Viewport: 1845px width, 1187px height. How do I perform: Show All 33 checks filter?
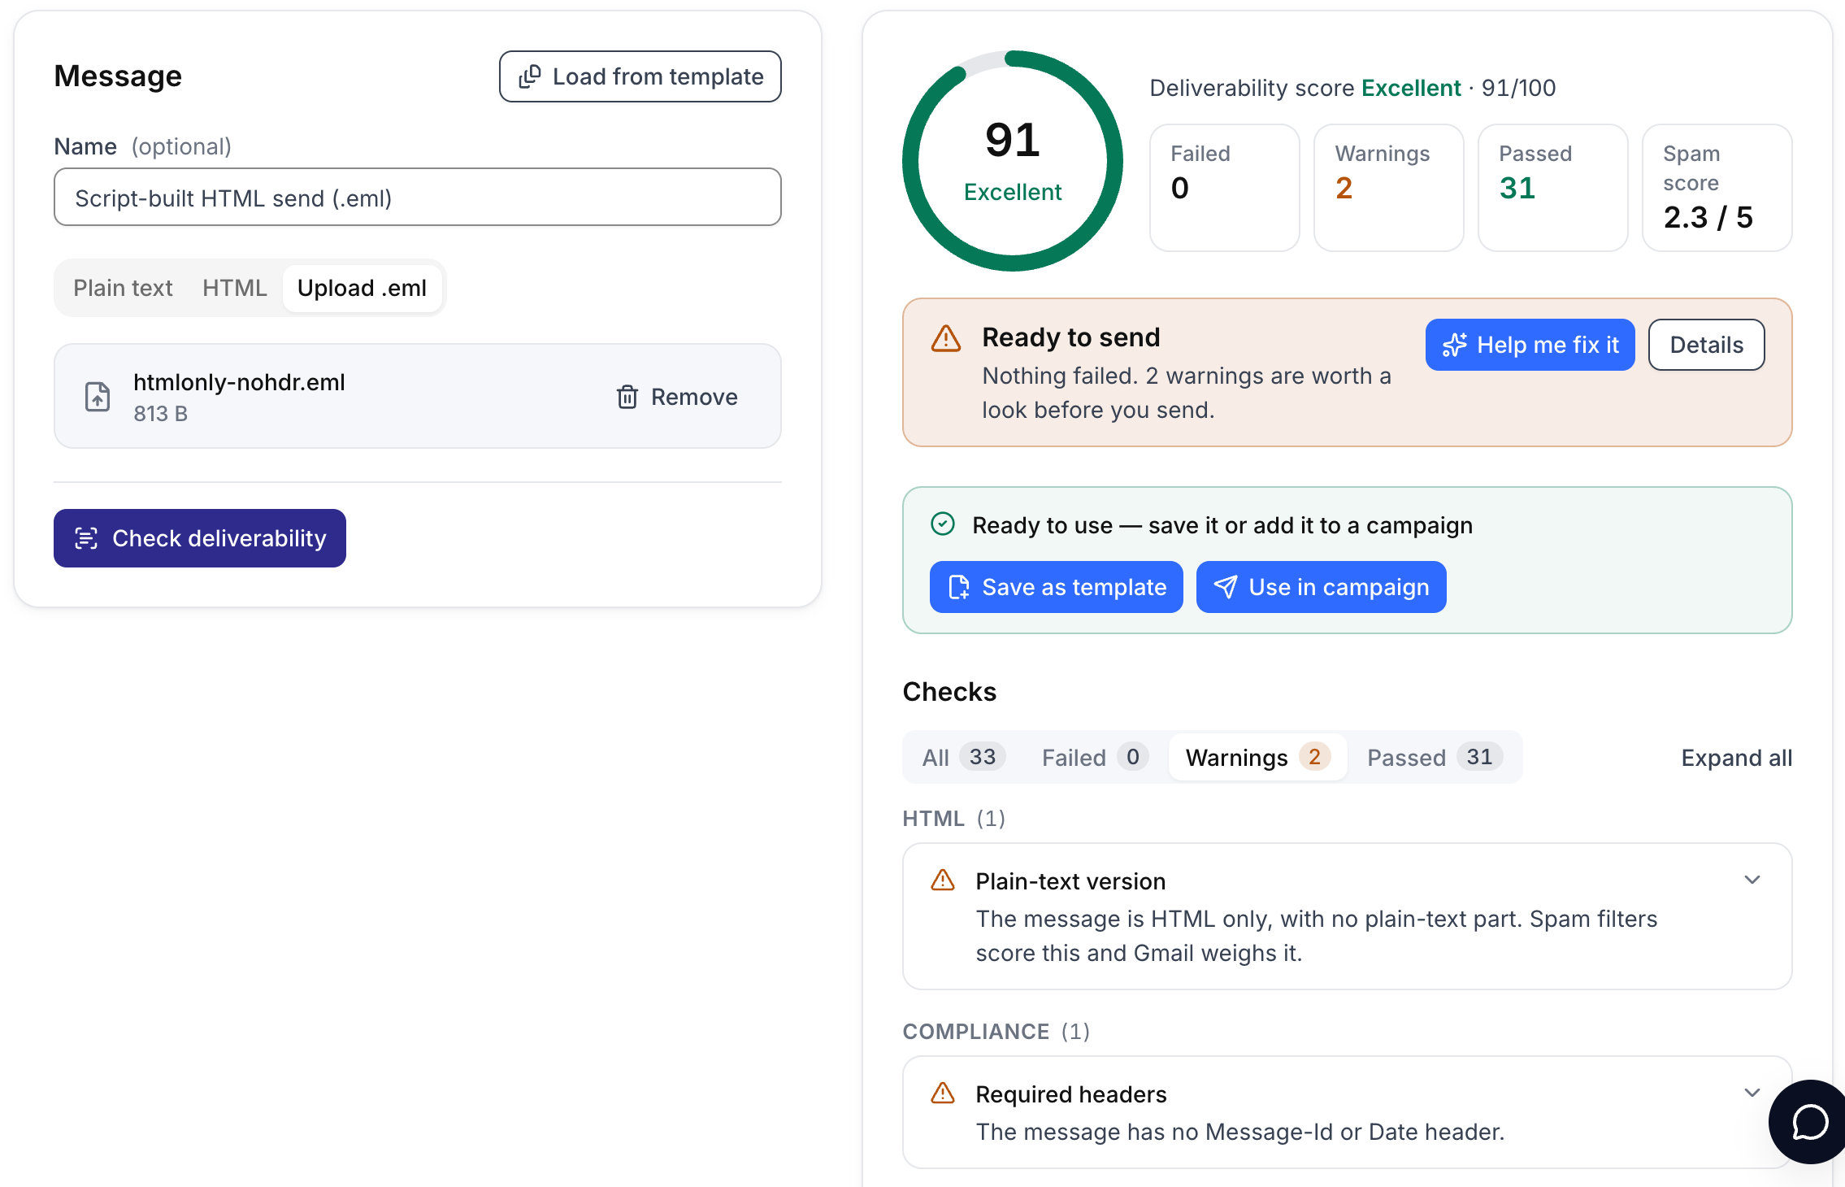tap(963, 757)
